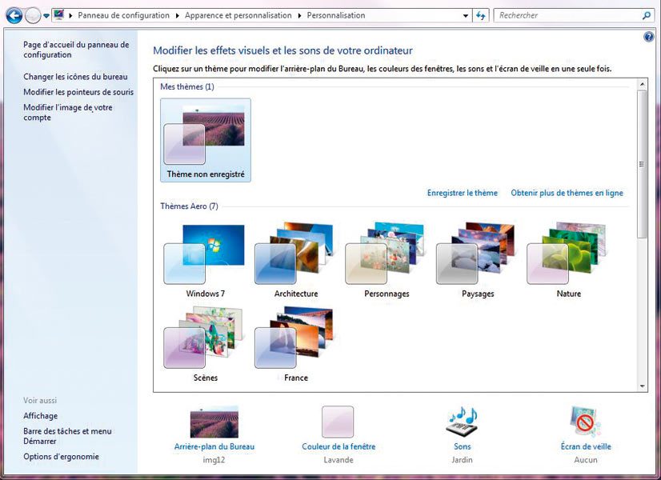Click Obtenir plus de thèmes en ligne

pyautogui.click(x=567, y=193)
